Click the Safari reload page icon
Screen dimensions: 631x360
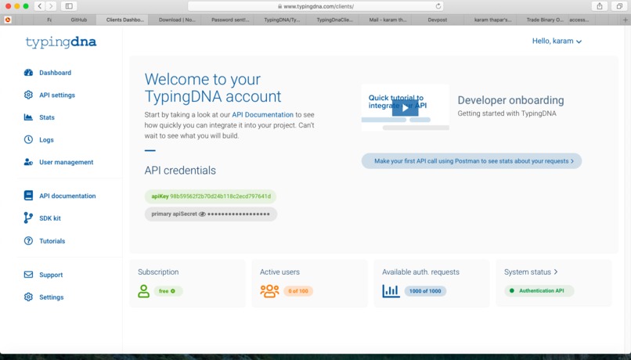[438, 6]
